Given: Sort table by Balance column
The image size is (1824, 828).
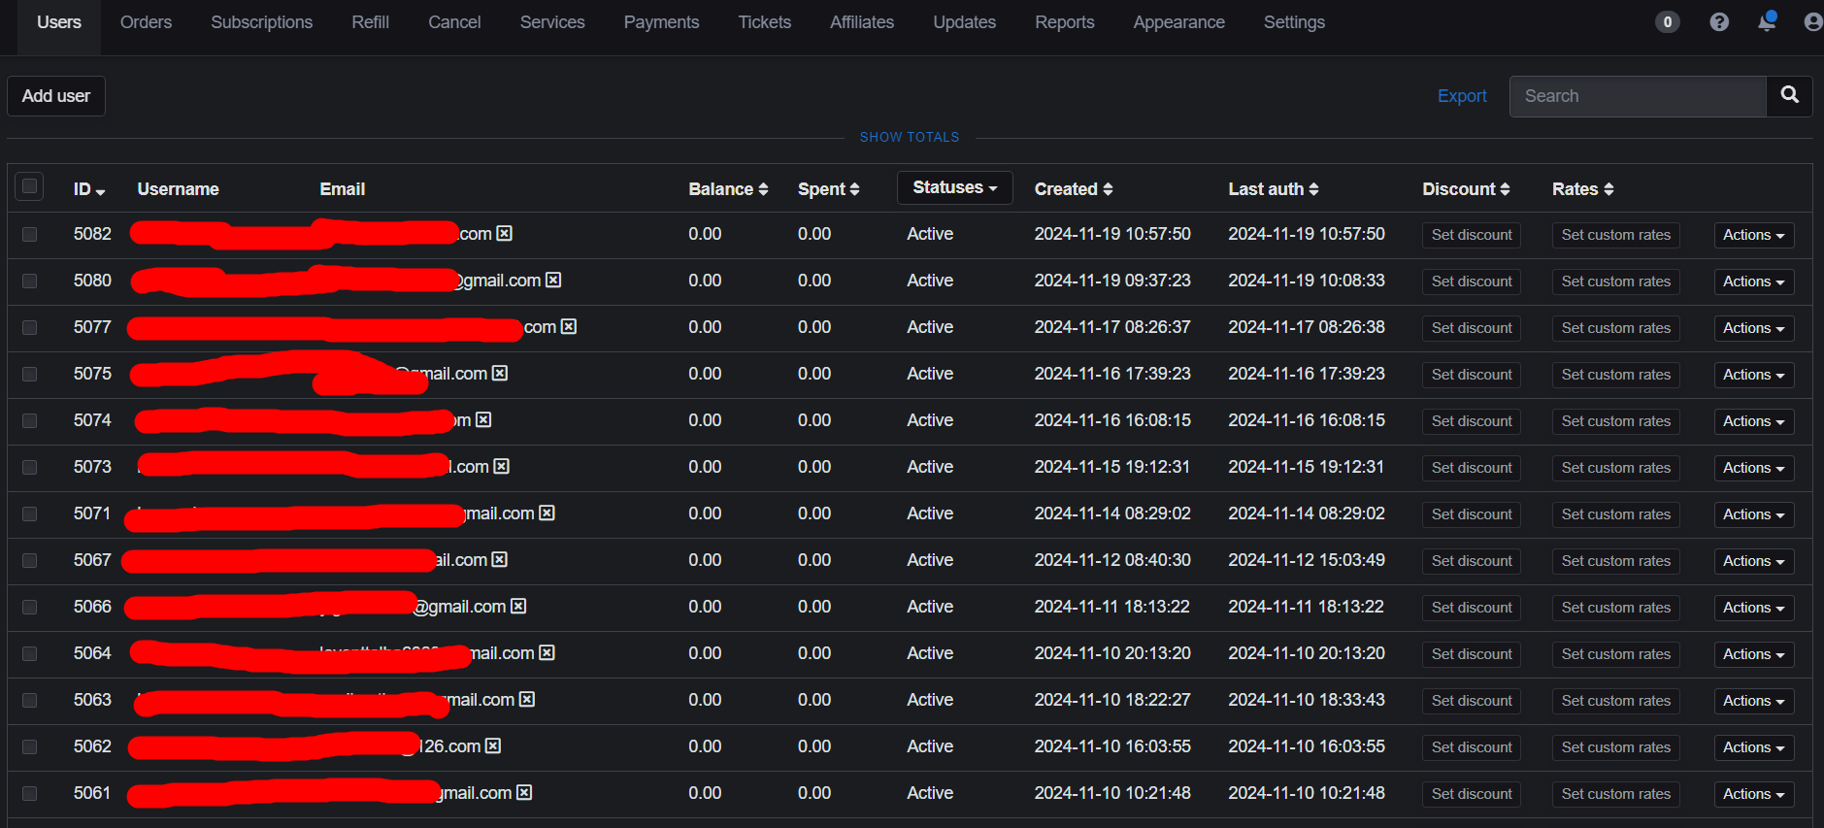Looking at the screenshot, I should tap(728, 189).
